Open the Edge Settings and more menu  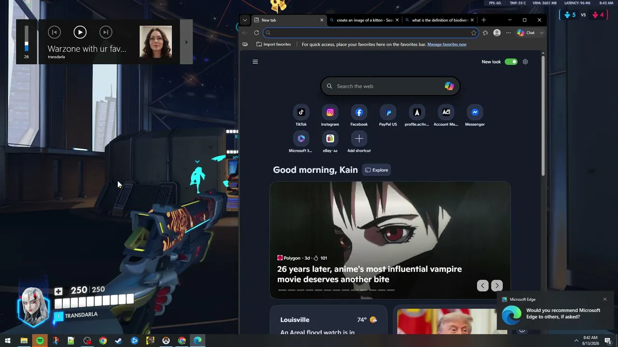(508, 33)
